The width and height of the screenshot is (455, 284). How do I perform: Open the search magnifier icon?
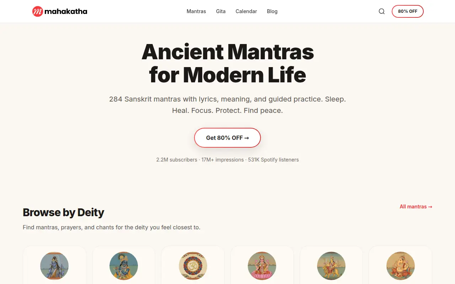382,11
